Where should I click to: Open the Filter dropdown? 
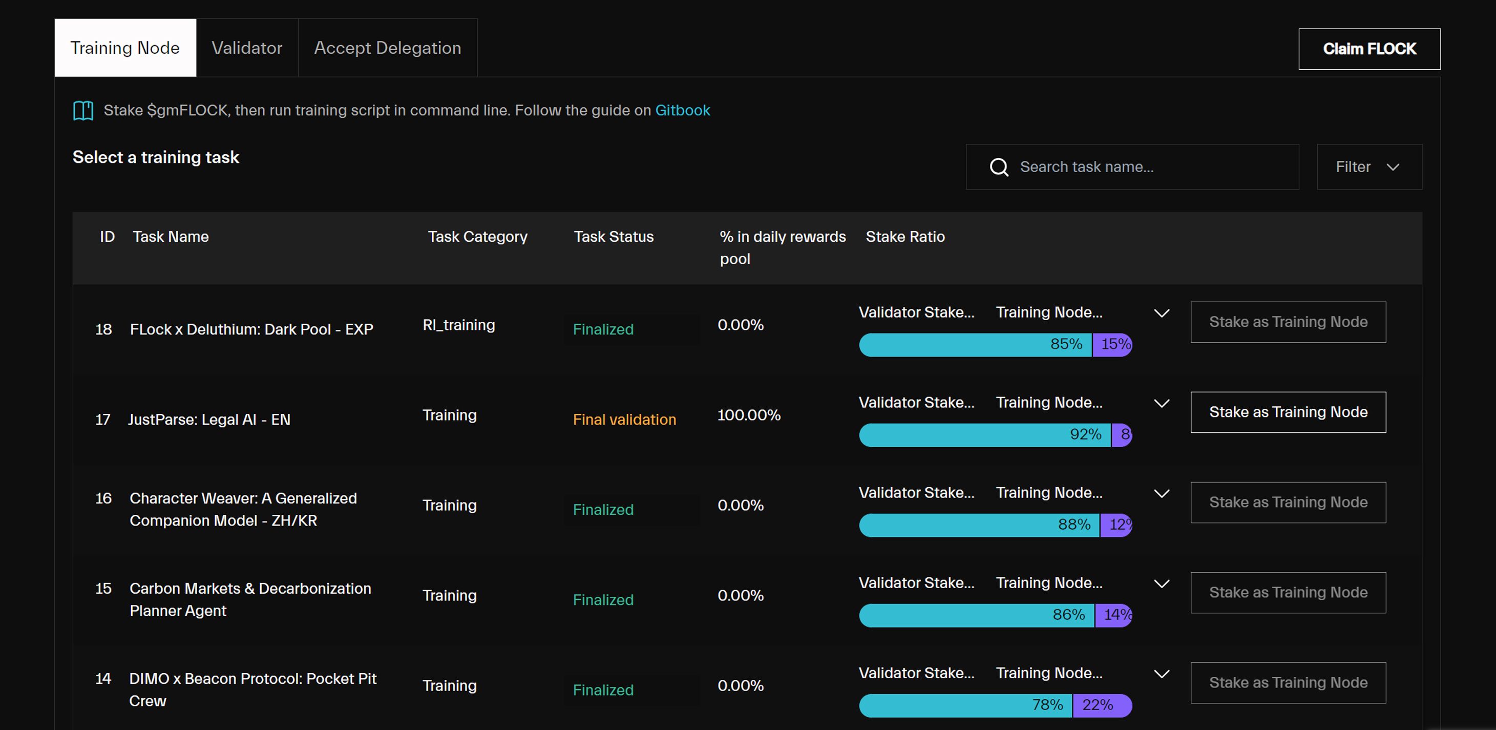click(1369, 166)
